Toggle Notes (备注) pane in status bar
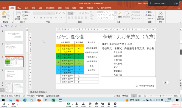182x108 pixels. 117,96
